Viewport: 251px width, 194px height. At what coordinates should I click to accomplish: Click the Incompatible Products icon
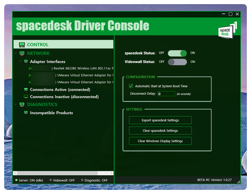[26, 113]
